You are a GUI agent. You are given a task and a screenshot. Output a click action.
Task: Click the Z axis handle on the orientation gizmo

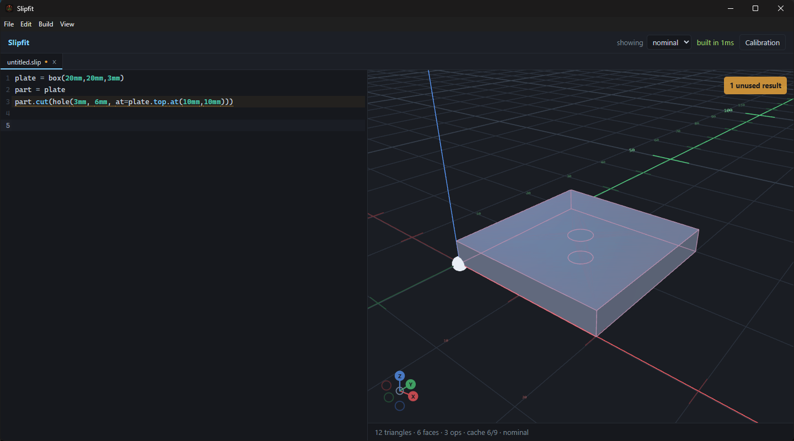pos(400,376)
